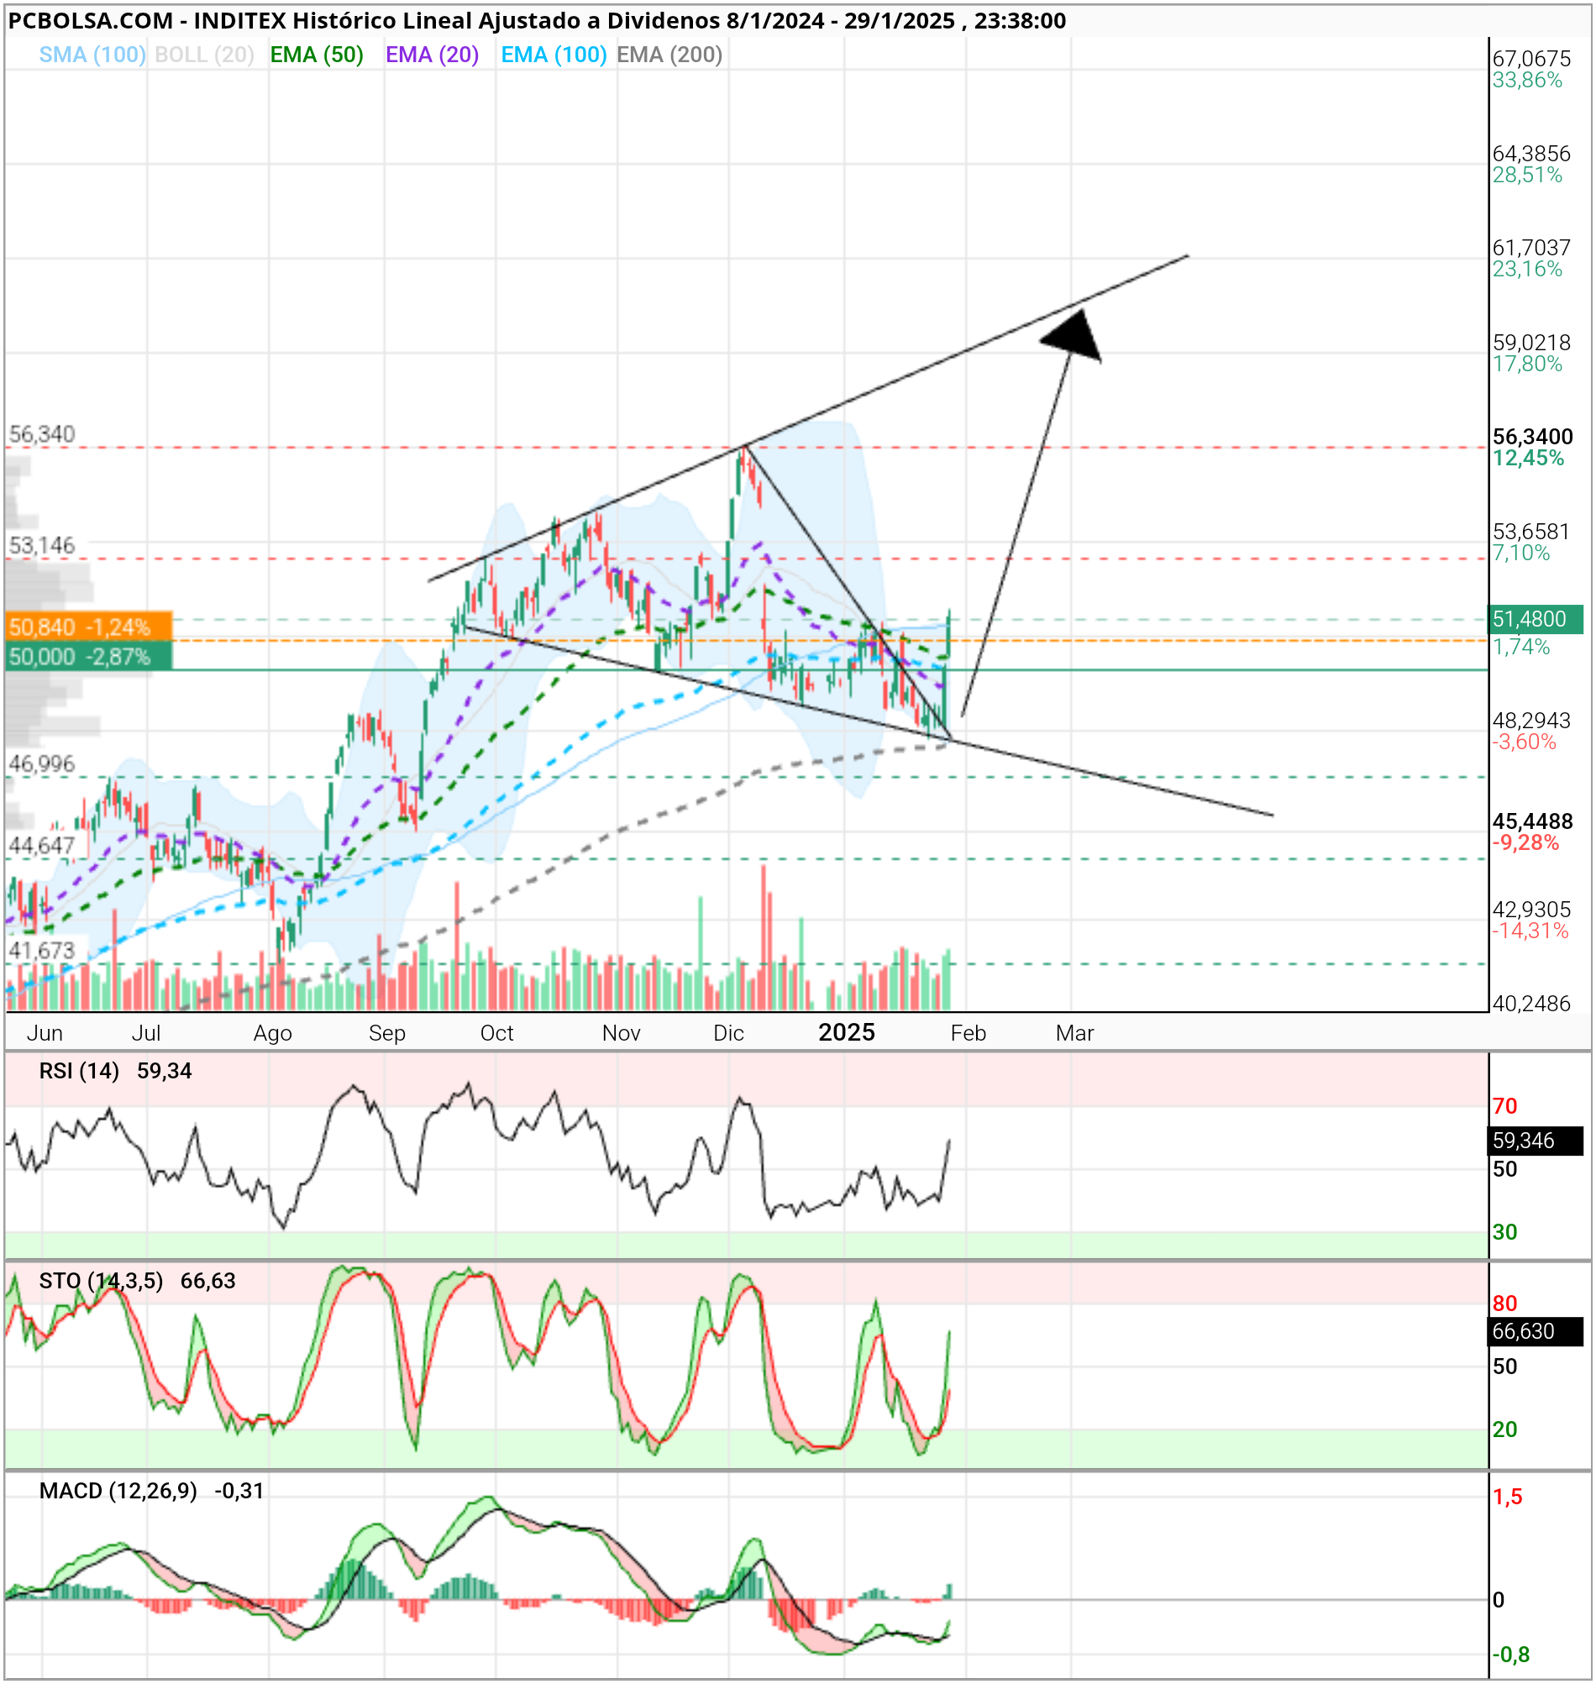The height and width of the screenshot is (1684, 1596).
Task: Click the 53,146 level label
Action: click(42, 545)
